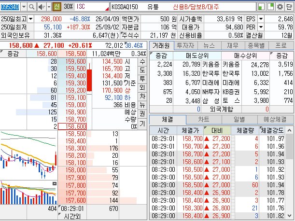Click the 뉴 side button

coord(142,105)
